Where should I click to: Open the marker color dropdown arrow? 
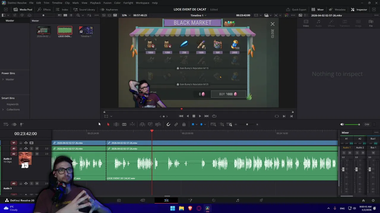(x=205, y=125)
